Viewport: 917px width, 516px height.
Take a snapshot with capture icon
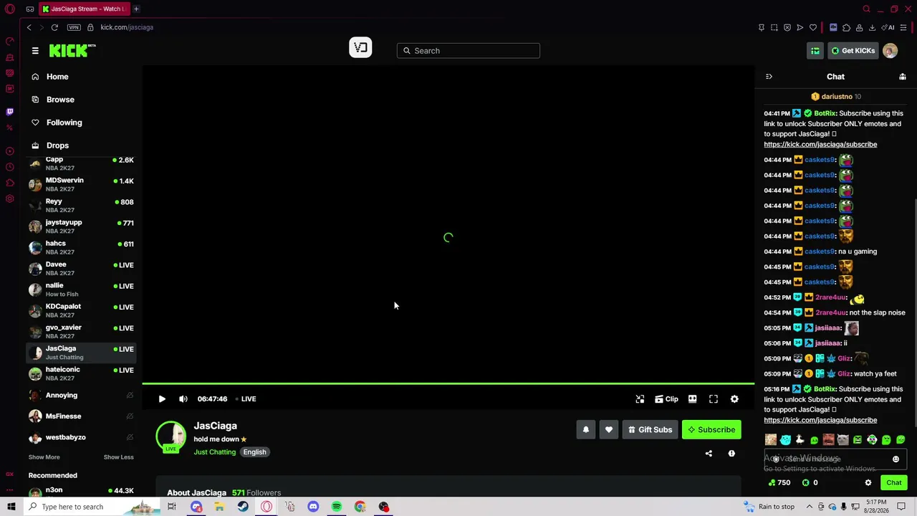pos(774,28)
